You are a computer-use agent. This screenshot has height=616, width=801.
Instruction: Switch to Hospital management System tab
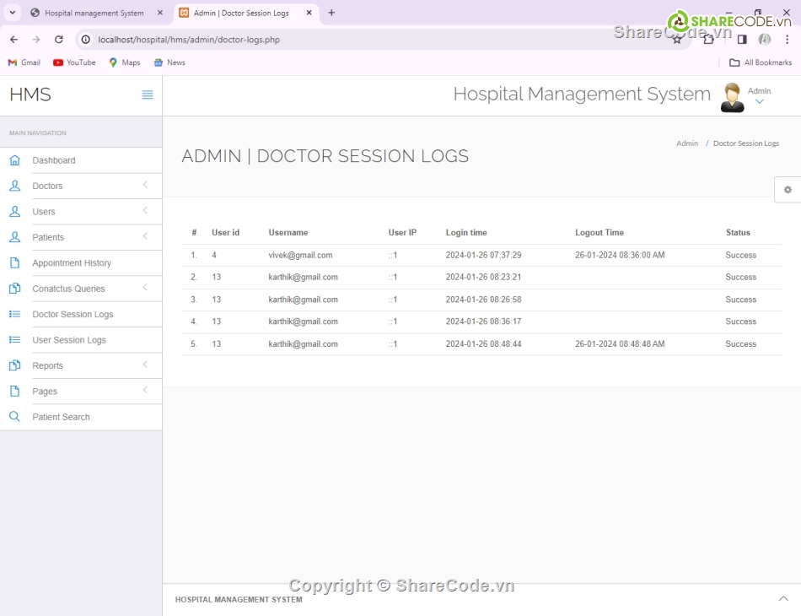pyautogui.click(x=94, y=14)
